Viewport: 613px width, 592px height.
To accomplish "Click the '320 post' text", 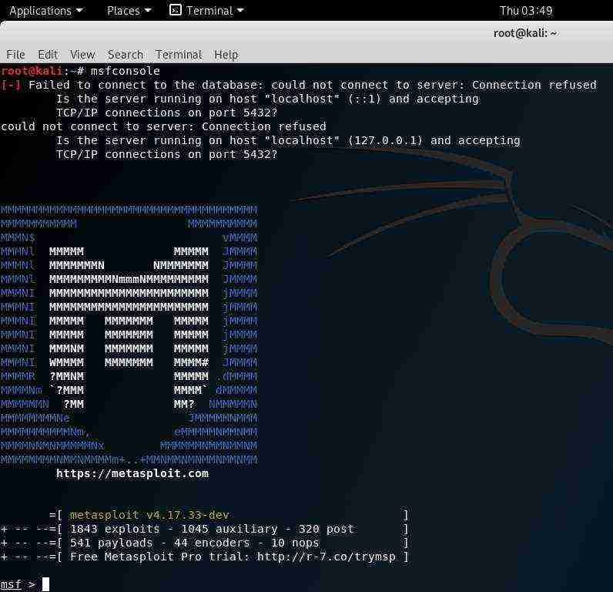I will point(326,529).
